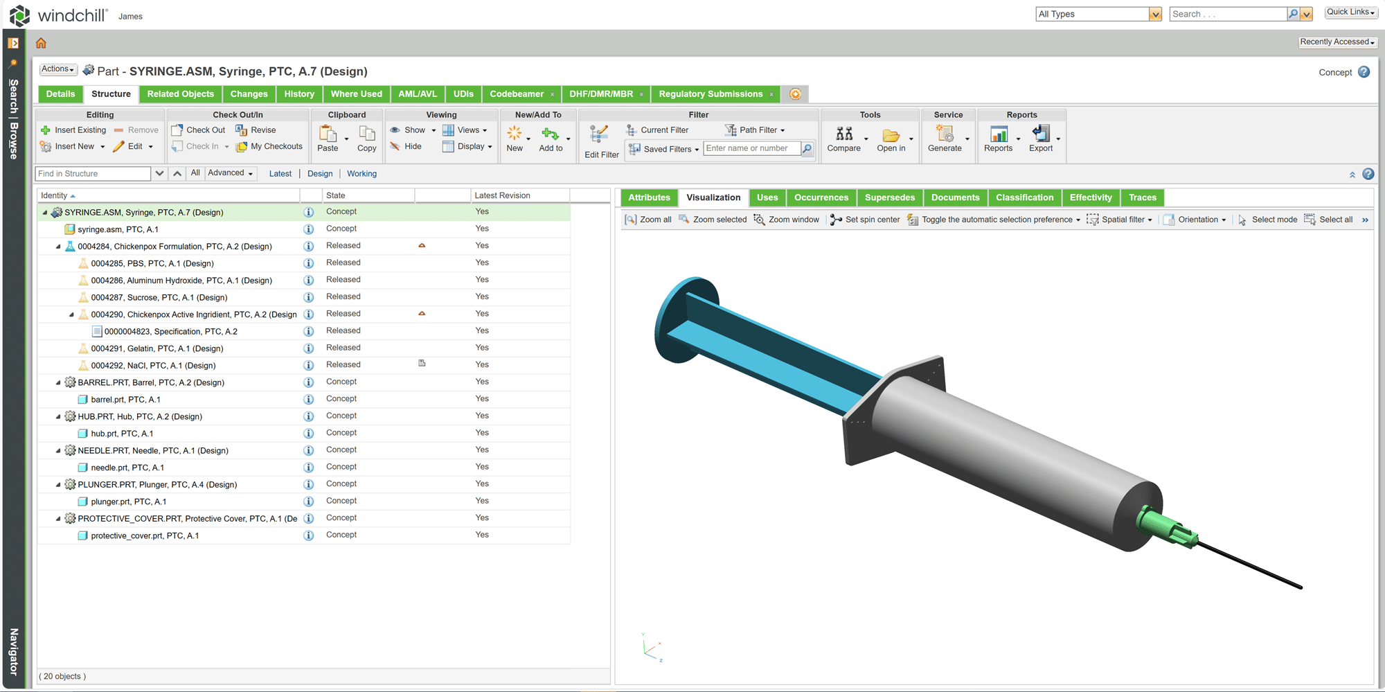This screenshot has width=1385, height=692.
Task: Click the Advanced find button
Action: (231, 173)
